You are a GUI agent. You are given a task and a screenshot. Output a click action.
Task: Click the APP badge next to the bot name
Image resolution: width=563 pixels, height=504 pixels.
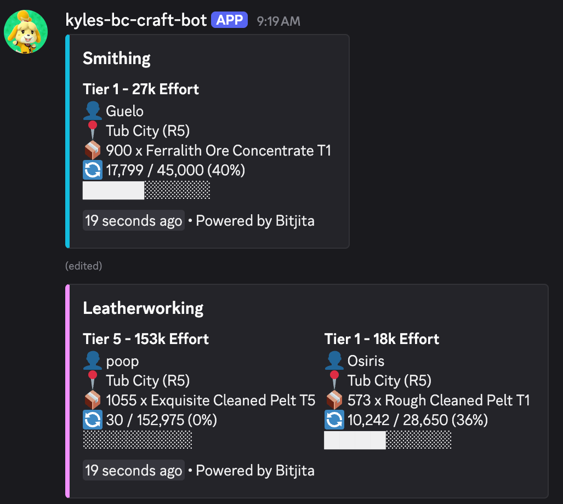point(229,19)
